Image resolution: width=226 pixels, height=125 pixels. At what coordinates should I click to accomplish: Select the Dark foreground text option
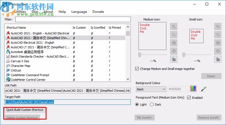click(152, 105)
